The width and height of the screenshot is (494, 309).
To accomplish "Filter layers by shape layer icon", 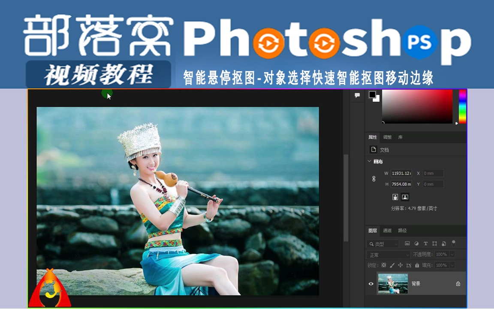I will pos(434,243).
